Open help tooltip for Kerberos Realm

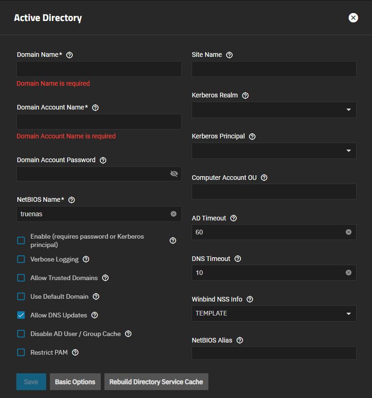click(x=245, y=96)
